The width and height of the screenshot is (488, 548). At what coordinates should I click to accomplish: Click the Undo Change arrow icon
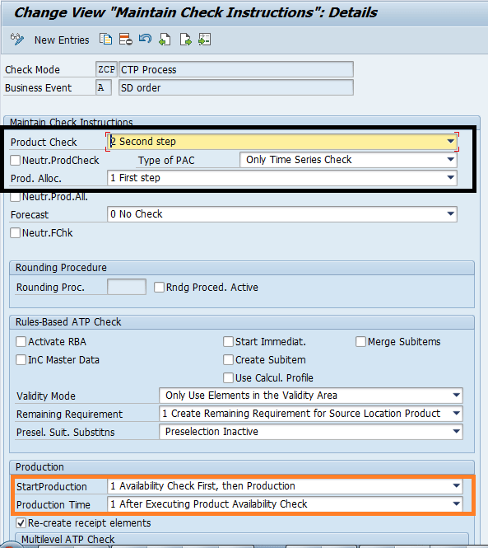point(145,39)
